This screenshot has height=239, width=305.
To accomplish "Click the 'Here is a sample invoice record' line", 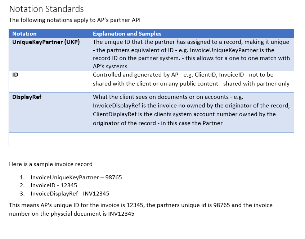I will pyautogui.click(x=51, y=164).
